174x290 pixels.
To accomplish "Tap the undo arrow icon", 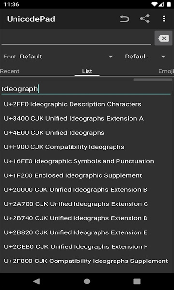I will pos(124,19).
